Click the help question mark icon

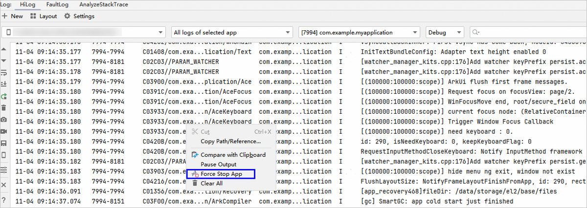(4, 200)
